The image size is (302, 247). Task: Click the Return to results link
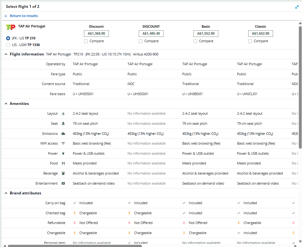pyautogui.click(x=24, y=16)
